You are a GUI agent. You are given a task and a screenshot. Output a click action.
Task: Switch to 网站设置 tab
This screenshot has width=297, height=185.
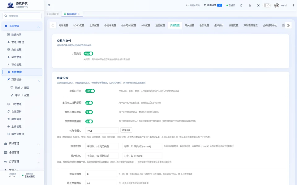63,25
